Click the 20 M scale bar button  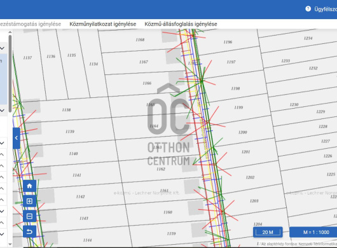(x=268, y=232)
